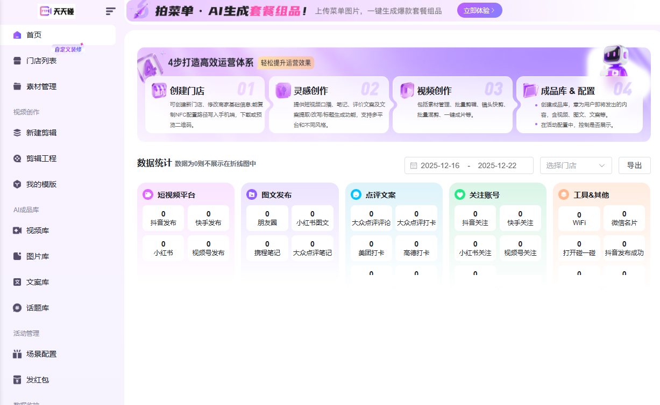
Task: Click the 大众点评笔记 stat tile
Action: pyautogui.click(x=313, y=248)
